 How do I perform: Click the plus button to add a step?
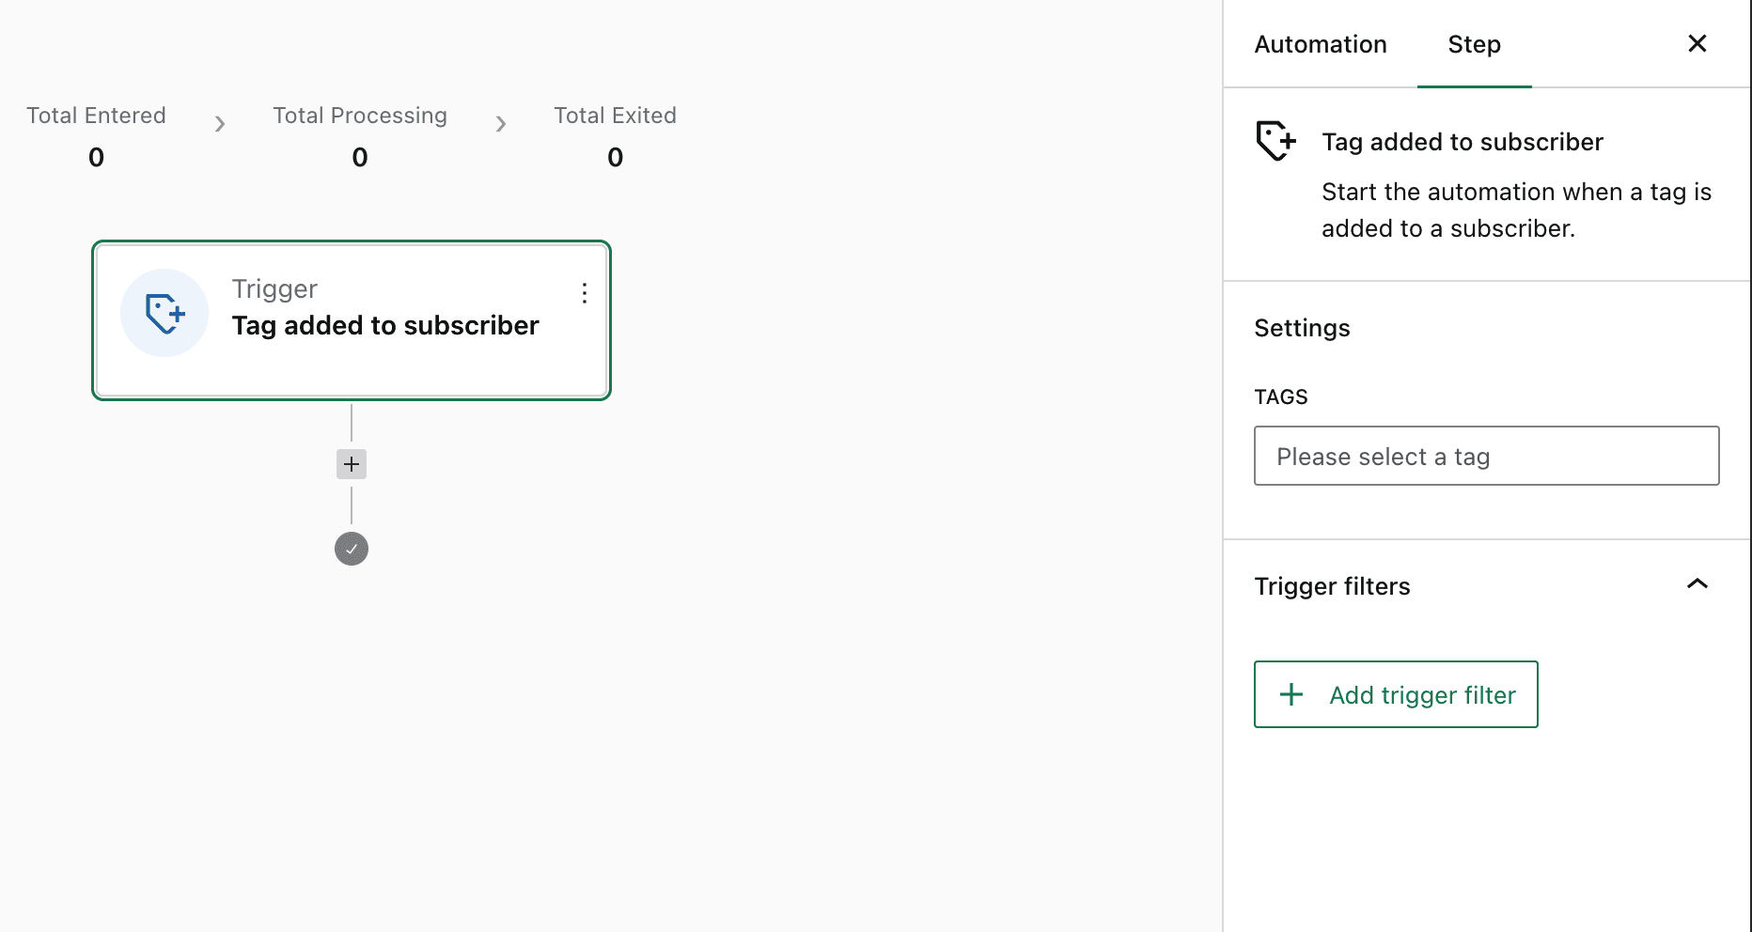pyautogui.click(x=352, y=464)
